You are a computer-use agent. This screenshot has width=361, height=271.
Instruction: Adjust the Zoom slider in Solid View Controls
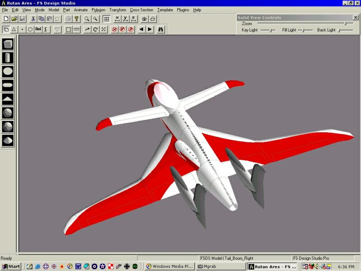tap(346, 23)
